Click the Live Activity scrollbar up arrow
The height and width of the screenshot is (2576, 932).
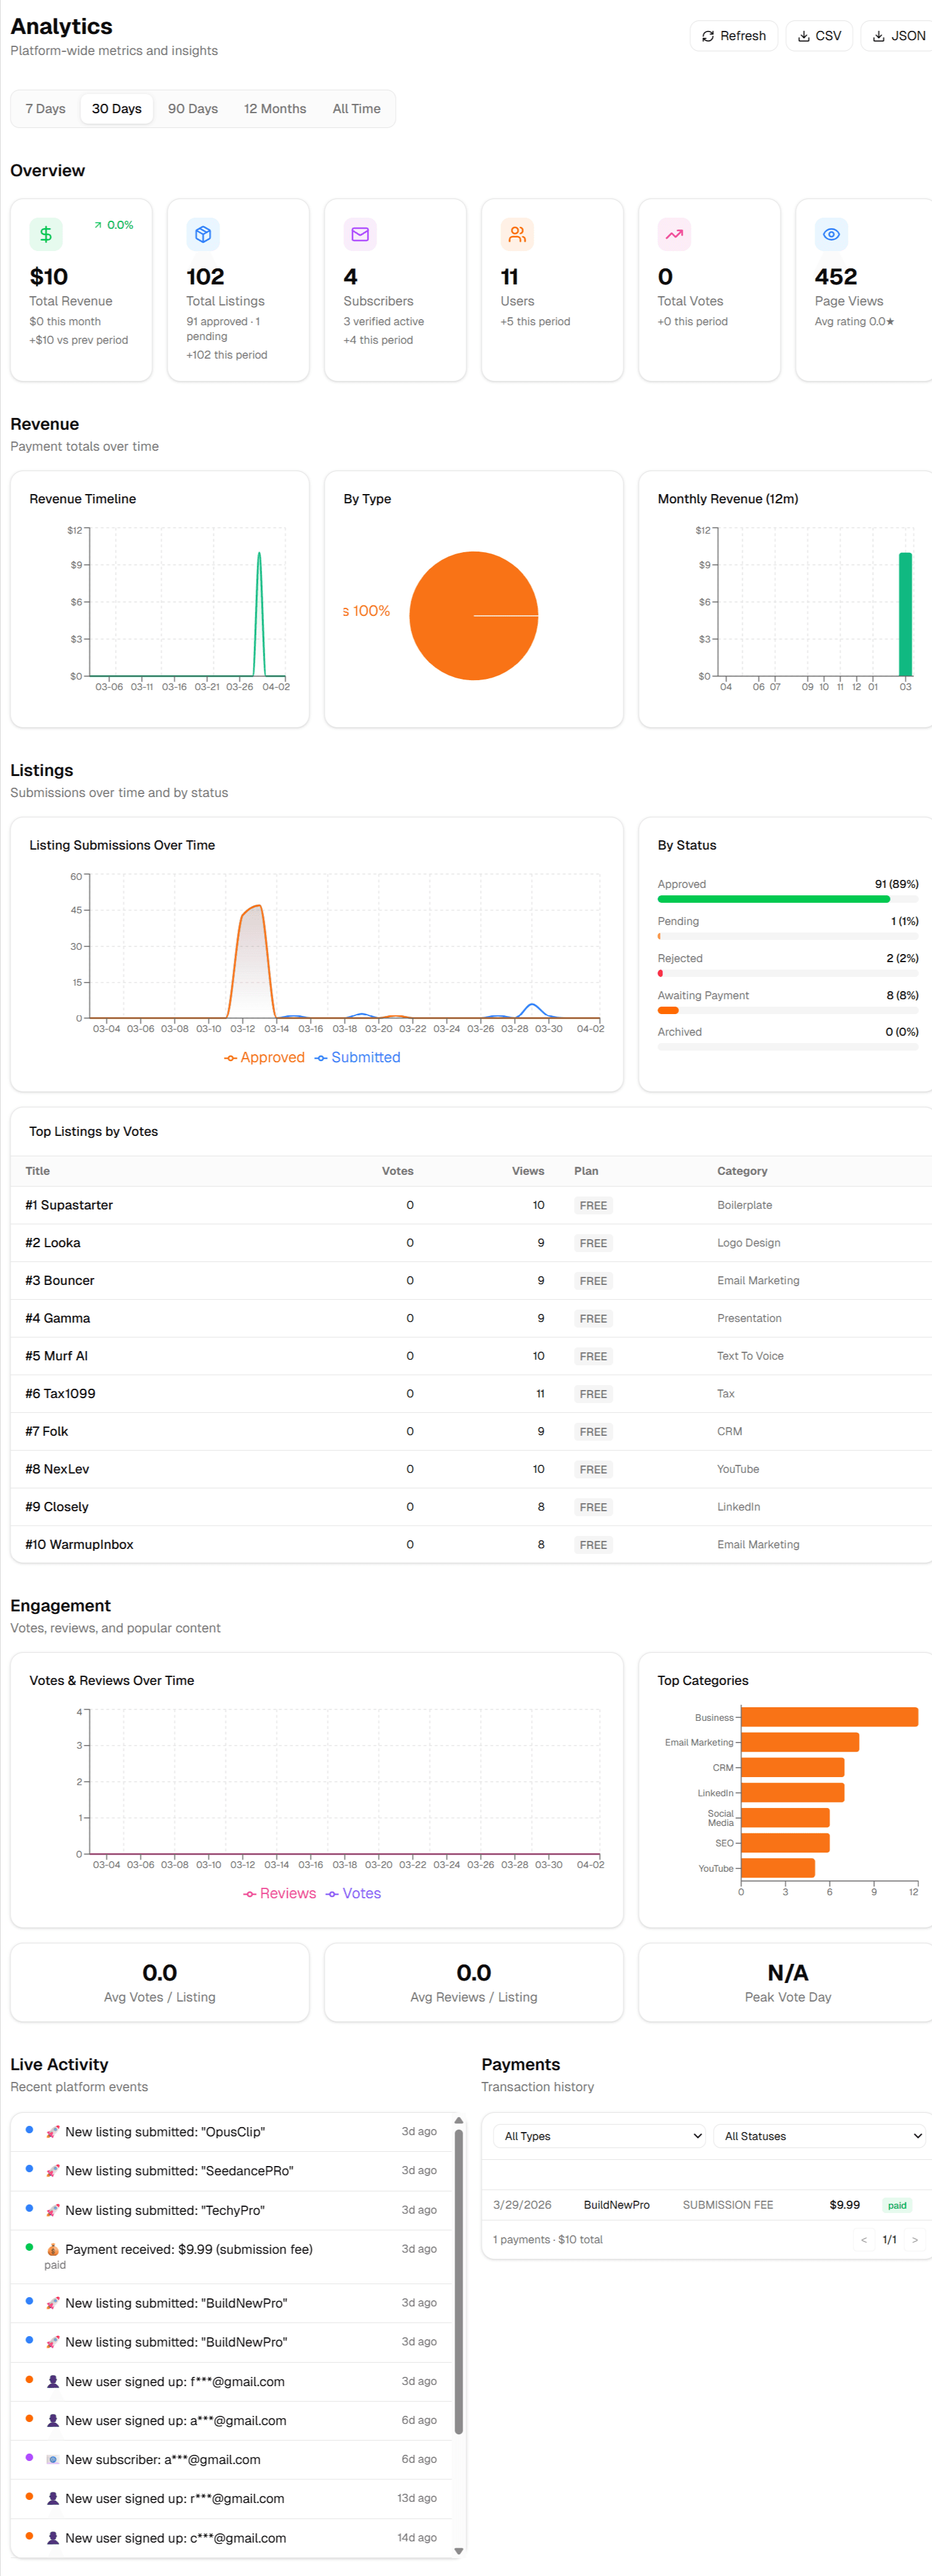pos(459,2120)
